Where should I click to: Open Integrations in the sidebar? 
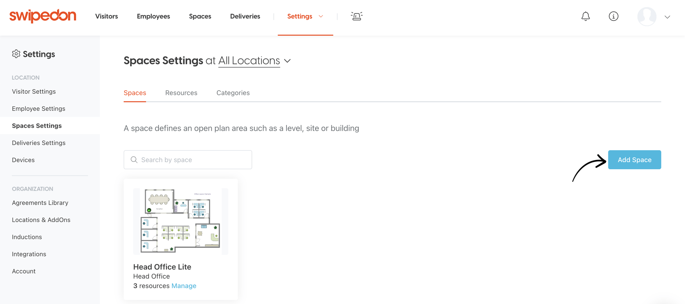point(29,254)
